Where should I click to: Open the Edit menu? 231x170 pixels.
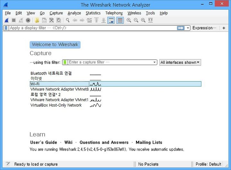[19, 13]
